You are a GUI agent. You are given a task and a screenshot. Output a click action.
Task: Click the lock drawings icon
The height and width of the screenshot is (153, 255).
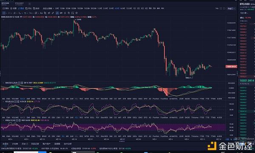click(65, 13)
